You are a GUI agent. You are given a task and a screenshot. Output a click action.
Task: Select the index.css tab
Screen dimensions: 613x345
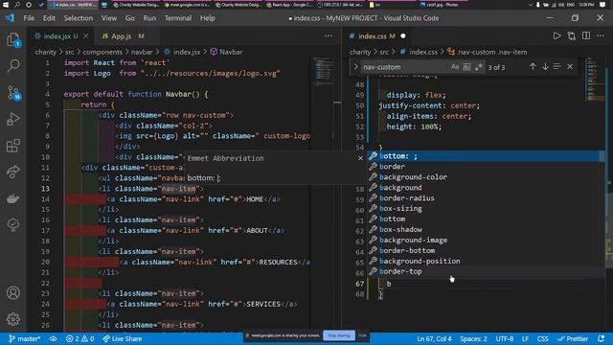(376, 36)
